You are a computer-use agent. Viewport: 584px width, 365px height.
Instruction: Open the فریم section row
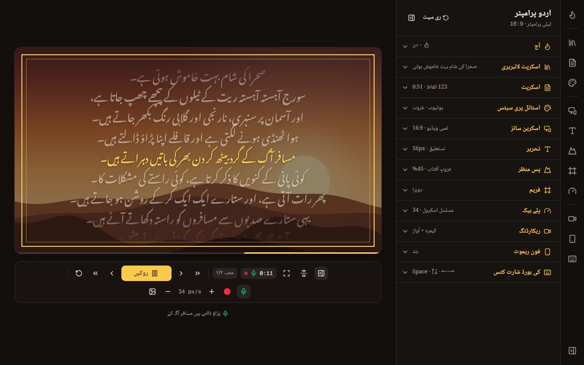coord(478,190)
